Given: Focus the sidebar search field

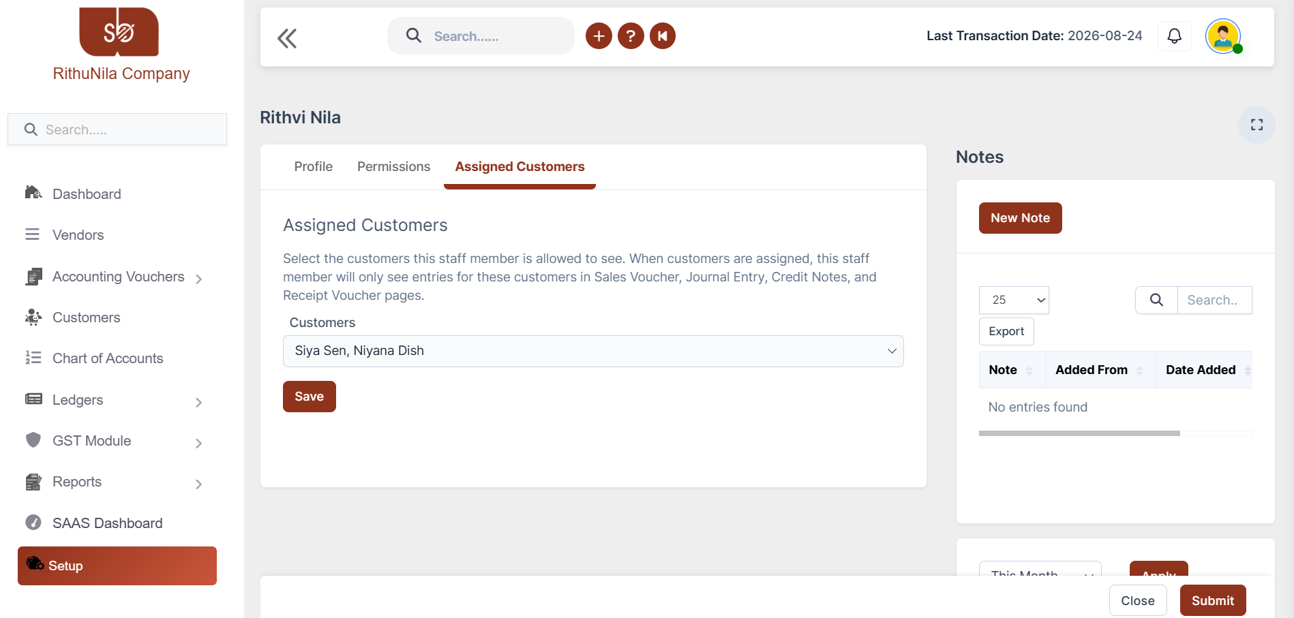Looking at the screenshot, I should coord(117,129).
